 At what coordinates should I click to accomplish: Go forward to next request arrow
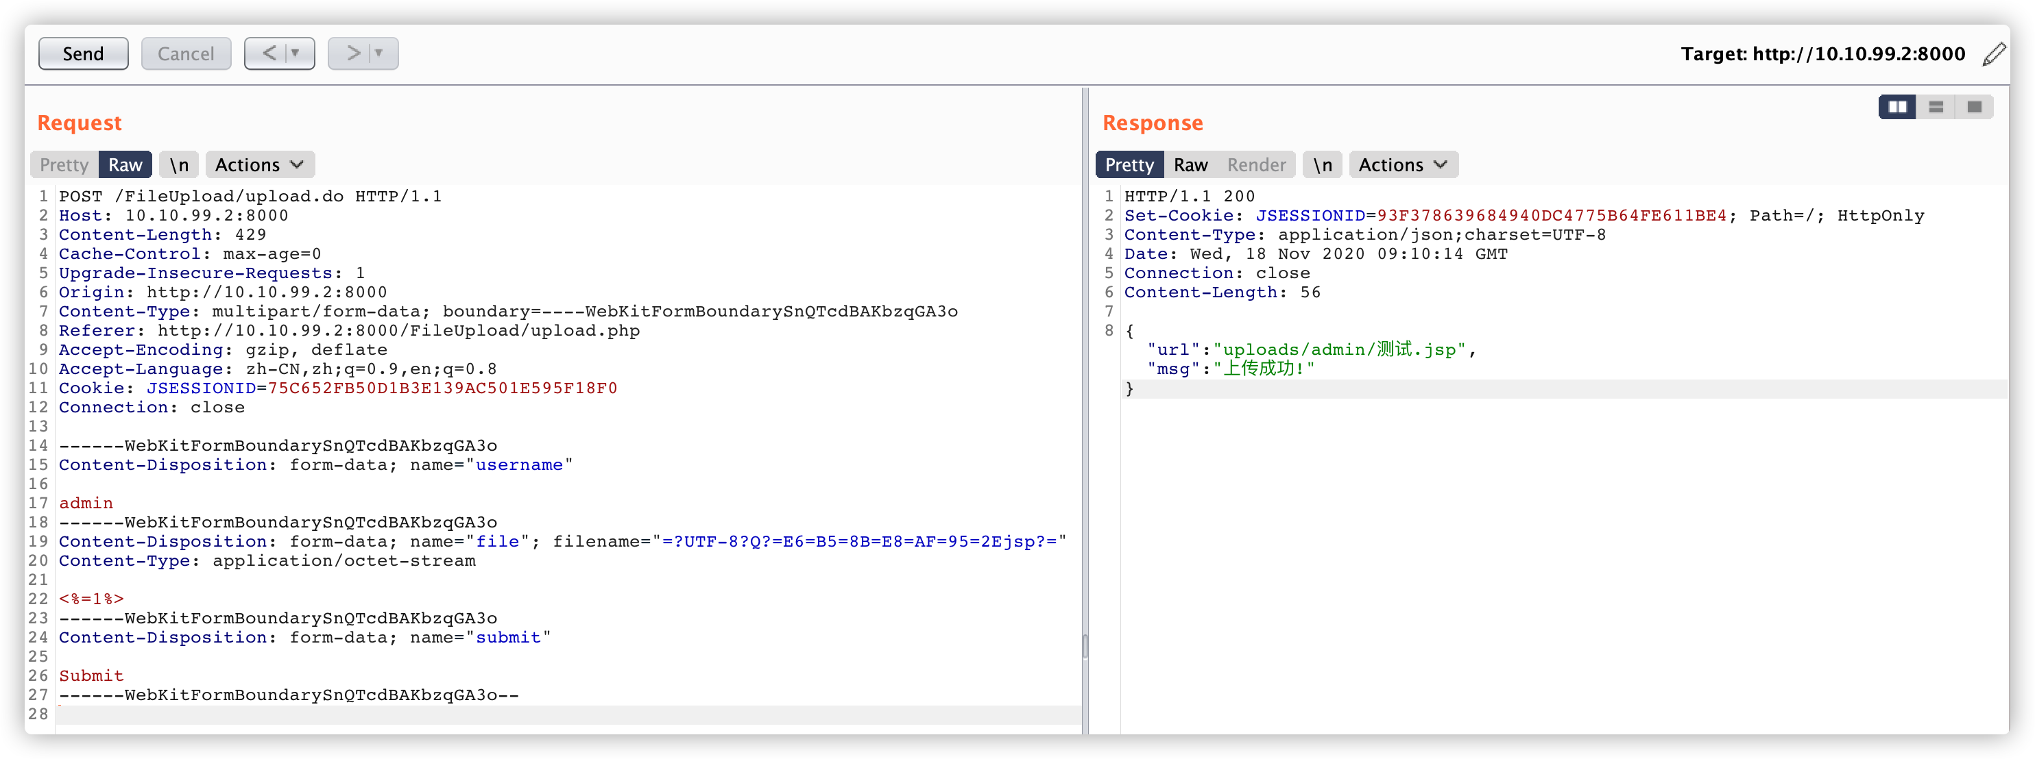[x=352, y=53]
